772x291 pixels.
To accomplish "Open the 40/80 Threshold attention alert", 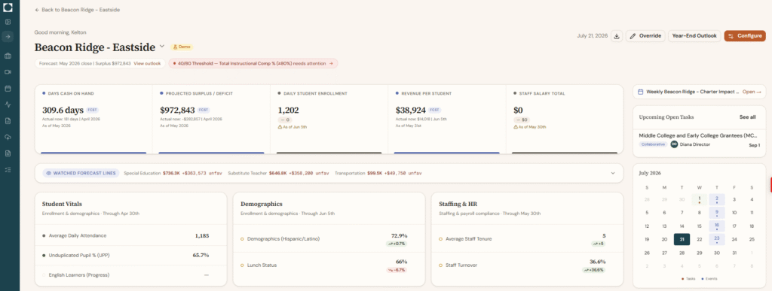I will 253,63.
